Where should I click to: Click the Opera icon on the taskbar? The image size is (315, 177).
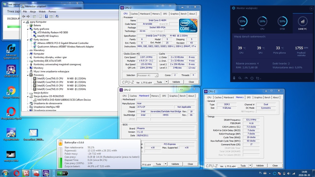(x=17, y=173)
